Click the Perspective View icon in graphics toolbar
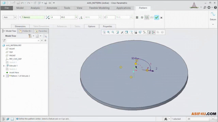 pos(140,32)
